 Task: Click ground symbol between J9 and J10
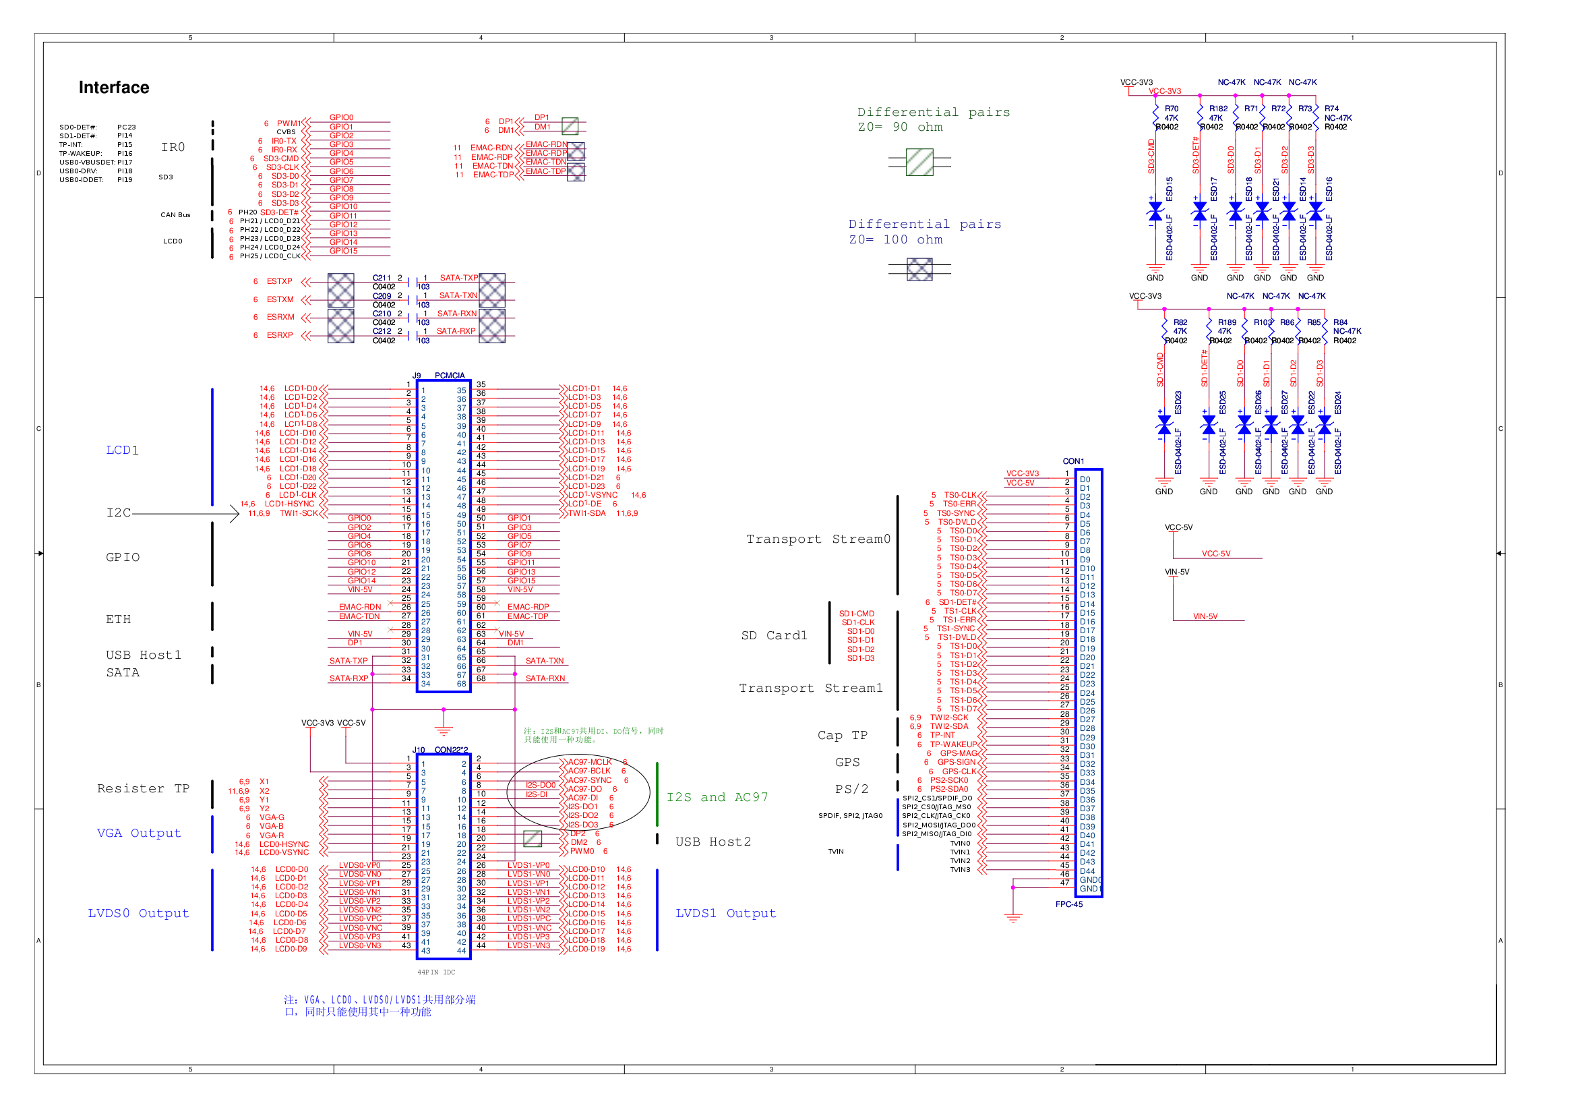click(x=444, y=730)
